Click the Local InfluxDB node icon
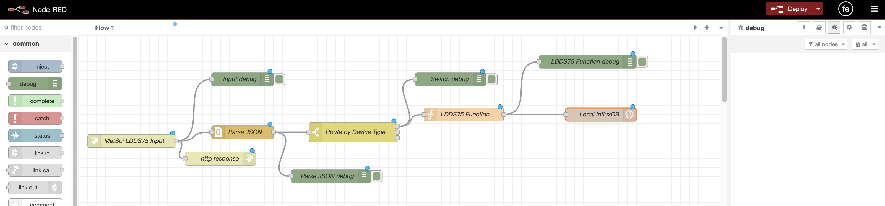885x206 pixels. tap(629, 115)
